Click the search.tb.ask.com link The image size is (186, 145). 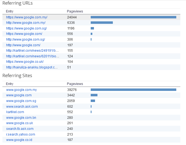(20, 129)
